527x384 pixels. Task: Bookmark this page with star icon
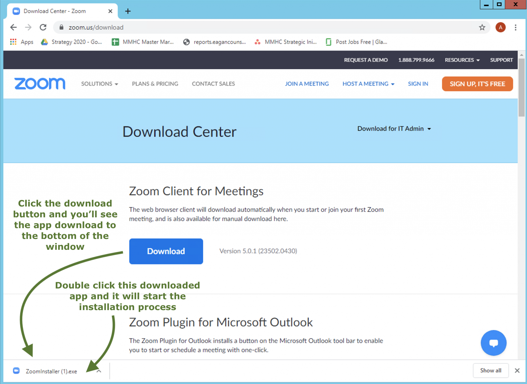[482, 27]
